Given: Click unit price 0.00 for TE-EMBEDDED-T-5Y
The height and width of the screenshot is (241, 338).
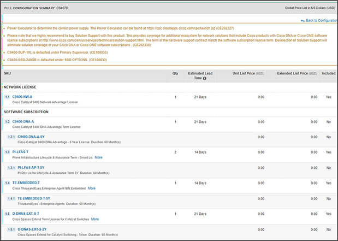Looking at the screenshot, I should click(x=261, y=199).
